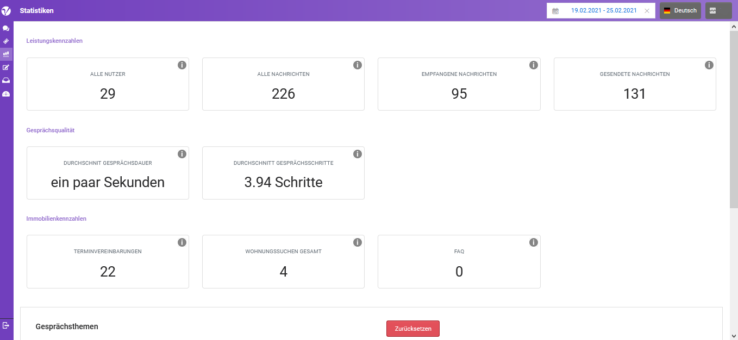Show info for Gesendete Nachrichten card
This screenshot has width=738, height=340.
[x=709, y=65]
